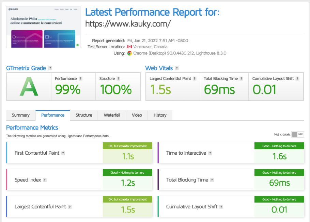310x222 pixels.
Task: Click help icon beside Cumulative Layout Shift metric row
Action: [221, 207]
